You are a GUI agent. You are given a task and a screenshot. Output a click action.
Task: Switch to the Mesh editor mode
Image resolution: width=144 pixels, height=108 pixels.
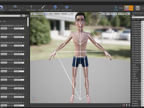click(x=129, y=8)
